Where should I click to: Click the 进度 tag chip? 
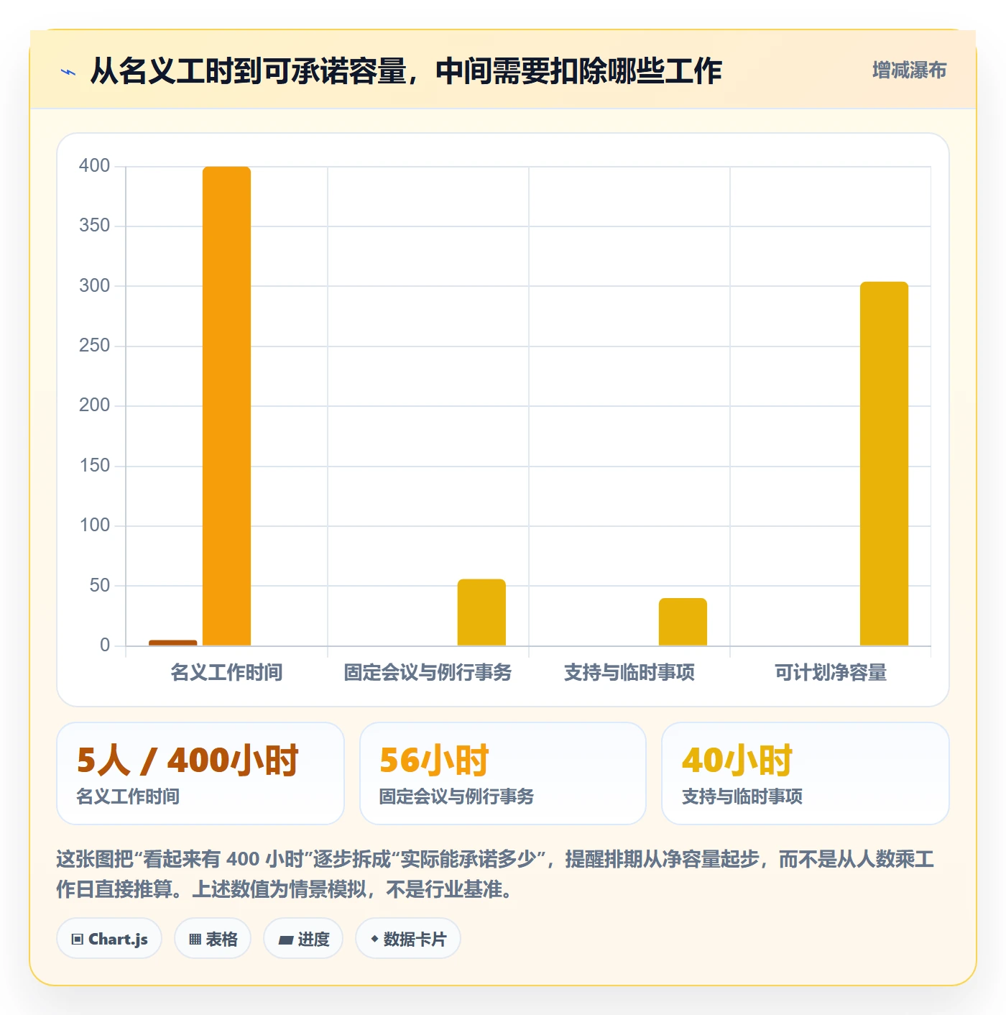pyautogui.click(x=303, y=938)
